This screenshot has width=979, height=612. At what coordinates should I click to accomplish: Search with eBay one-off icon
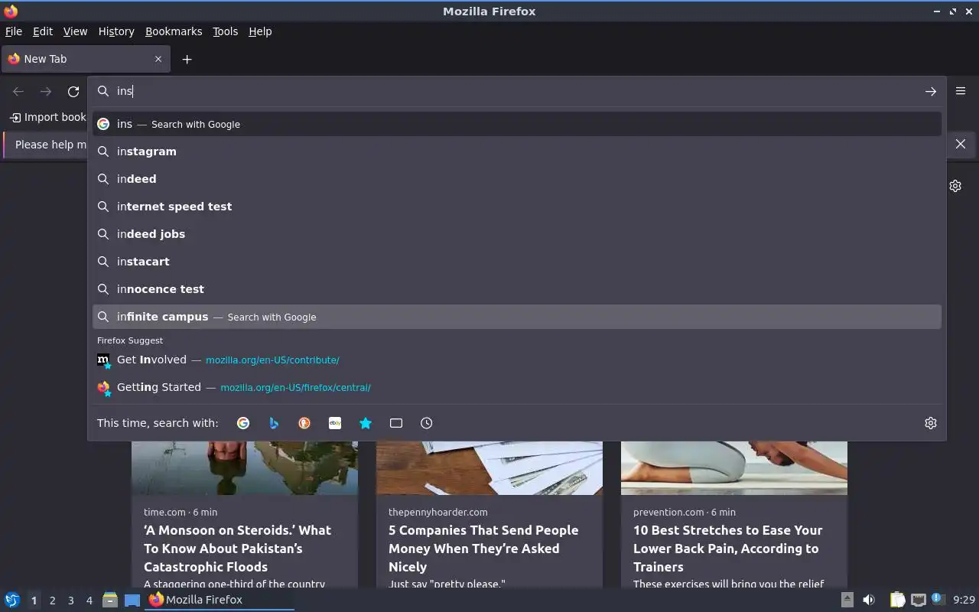[335, 423]
